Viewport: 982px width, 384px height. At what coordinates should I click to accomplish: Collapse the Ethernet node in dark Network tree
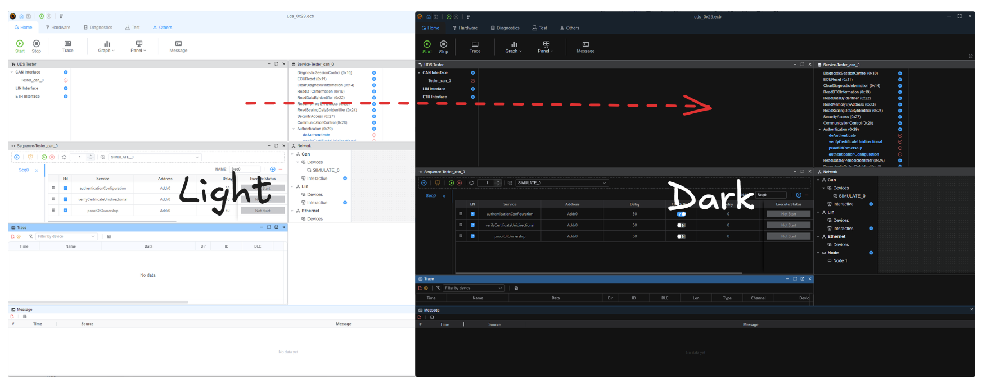(818, 237)
